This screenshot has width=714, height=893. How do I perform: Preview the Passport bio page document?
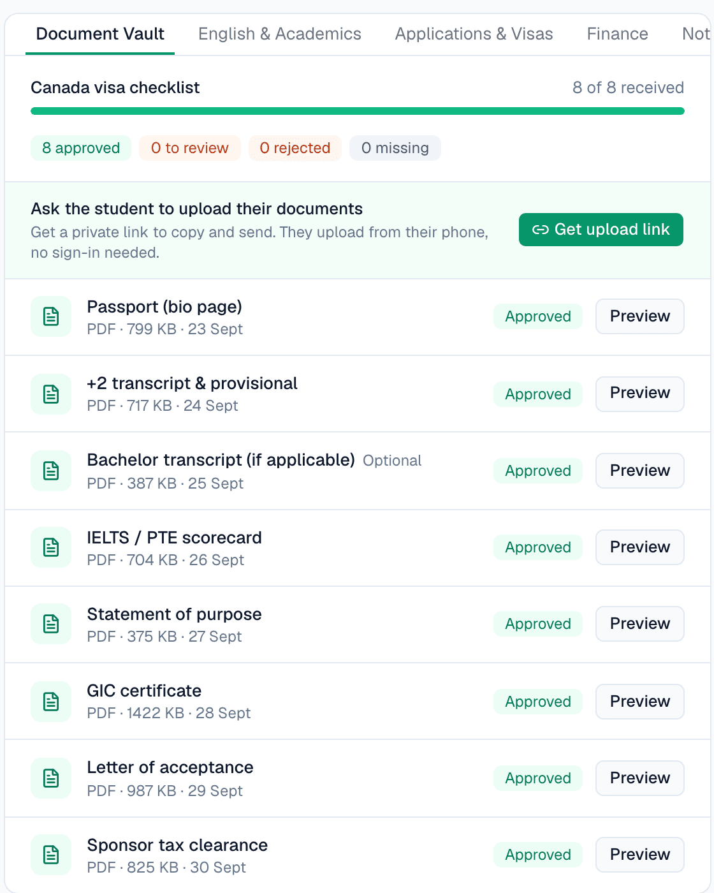(x=640, y=316)
